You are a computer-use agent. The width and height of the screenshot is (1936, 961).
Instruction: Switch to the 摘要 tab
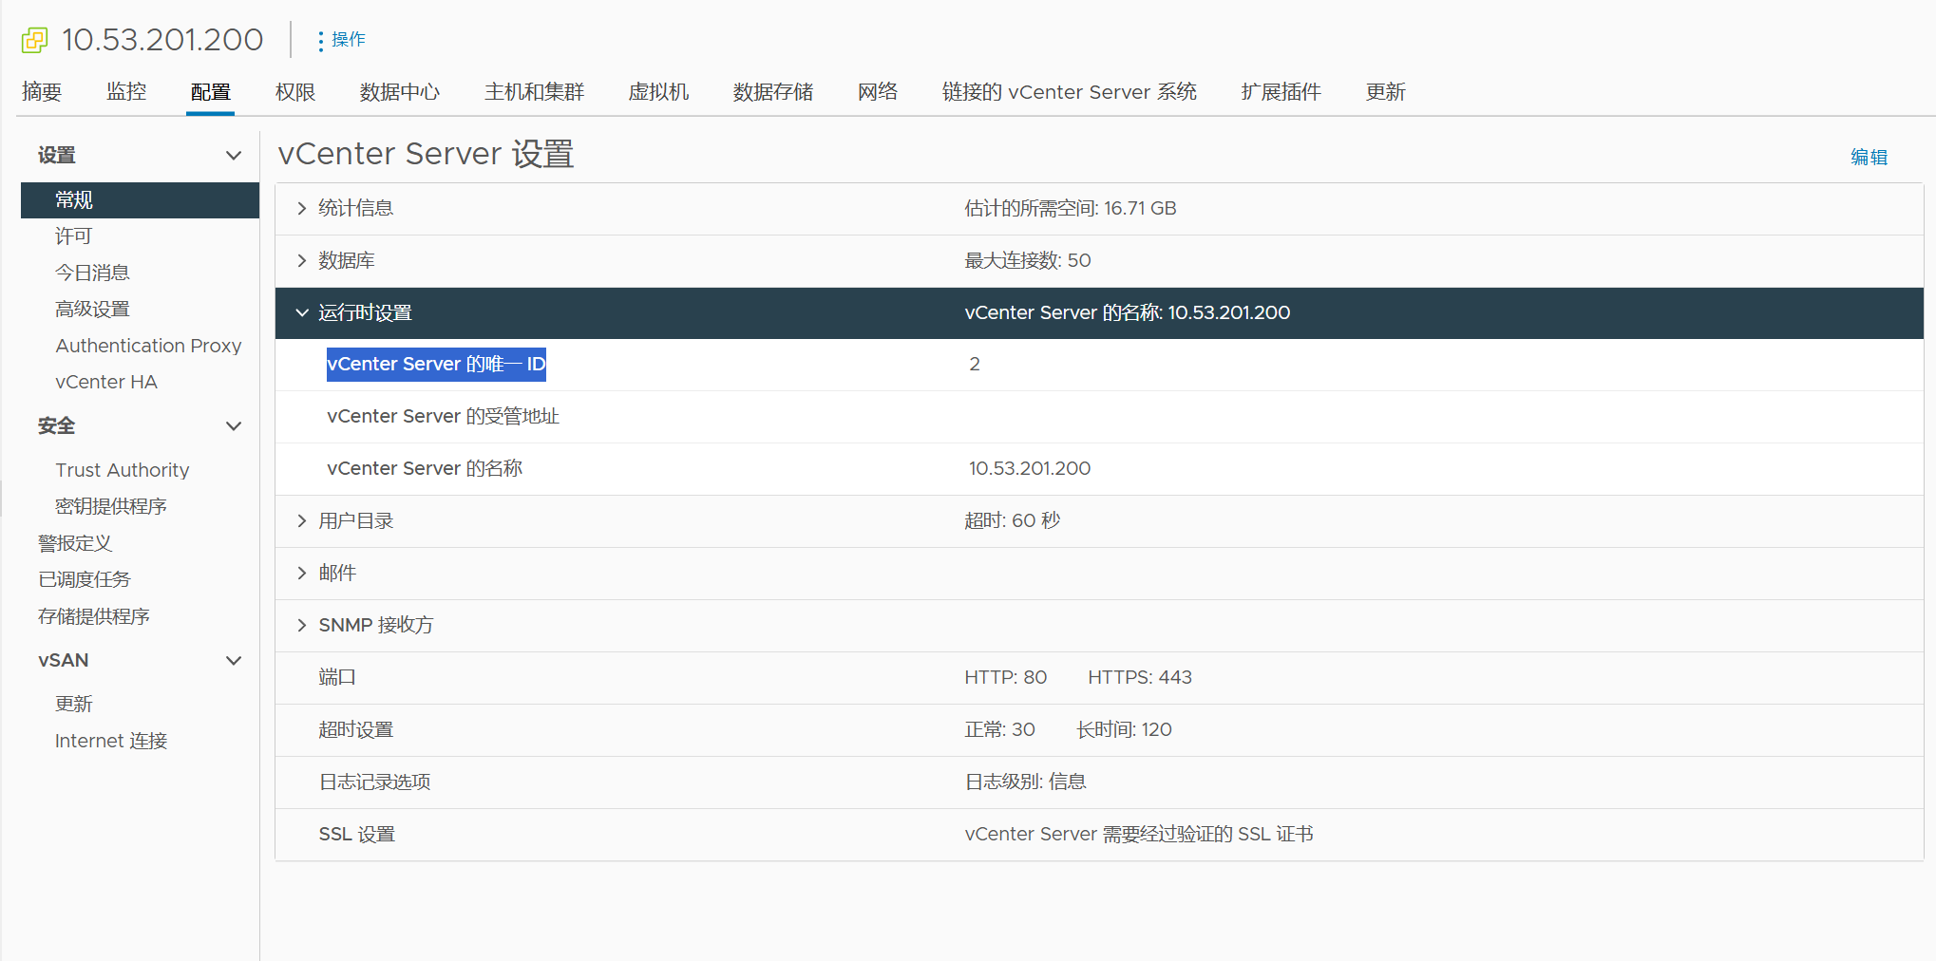42,92
